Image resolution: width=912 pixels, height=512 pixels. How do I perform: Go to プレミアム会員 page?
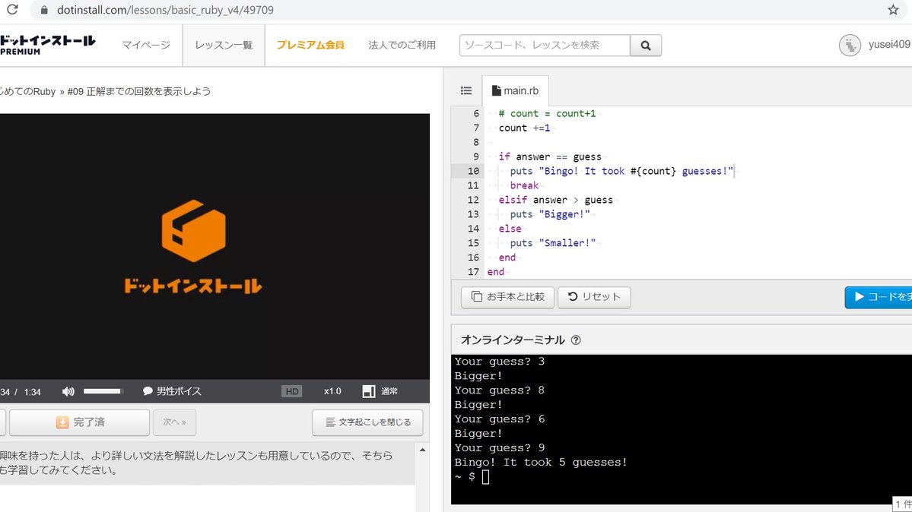point(310,45)
